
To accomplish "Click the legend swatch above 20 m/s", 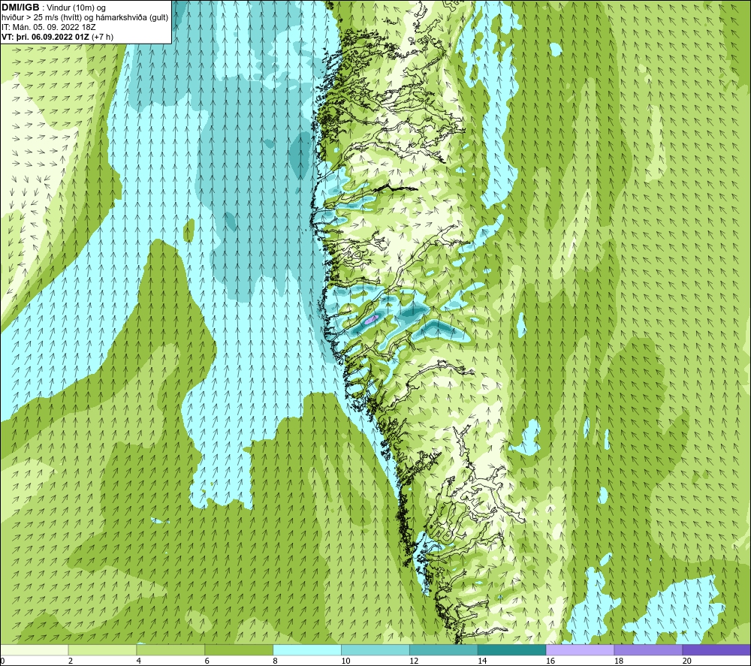I will coord(716,650).
